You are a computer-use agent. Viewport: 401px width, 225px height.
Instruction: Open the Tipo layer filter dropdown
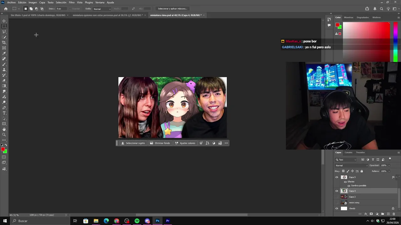coord(346,160)
